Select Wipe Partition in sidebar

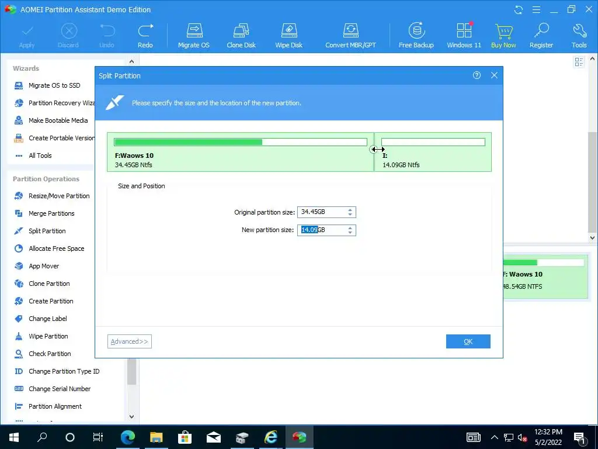(41, 336)
